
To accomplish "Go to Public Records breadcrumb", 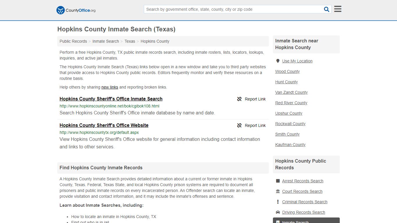I will pos(73,41).
